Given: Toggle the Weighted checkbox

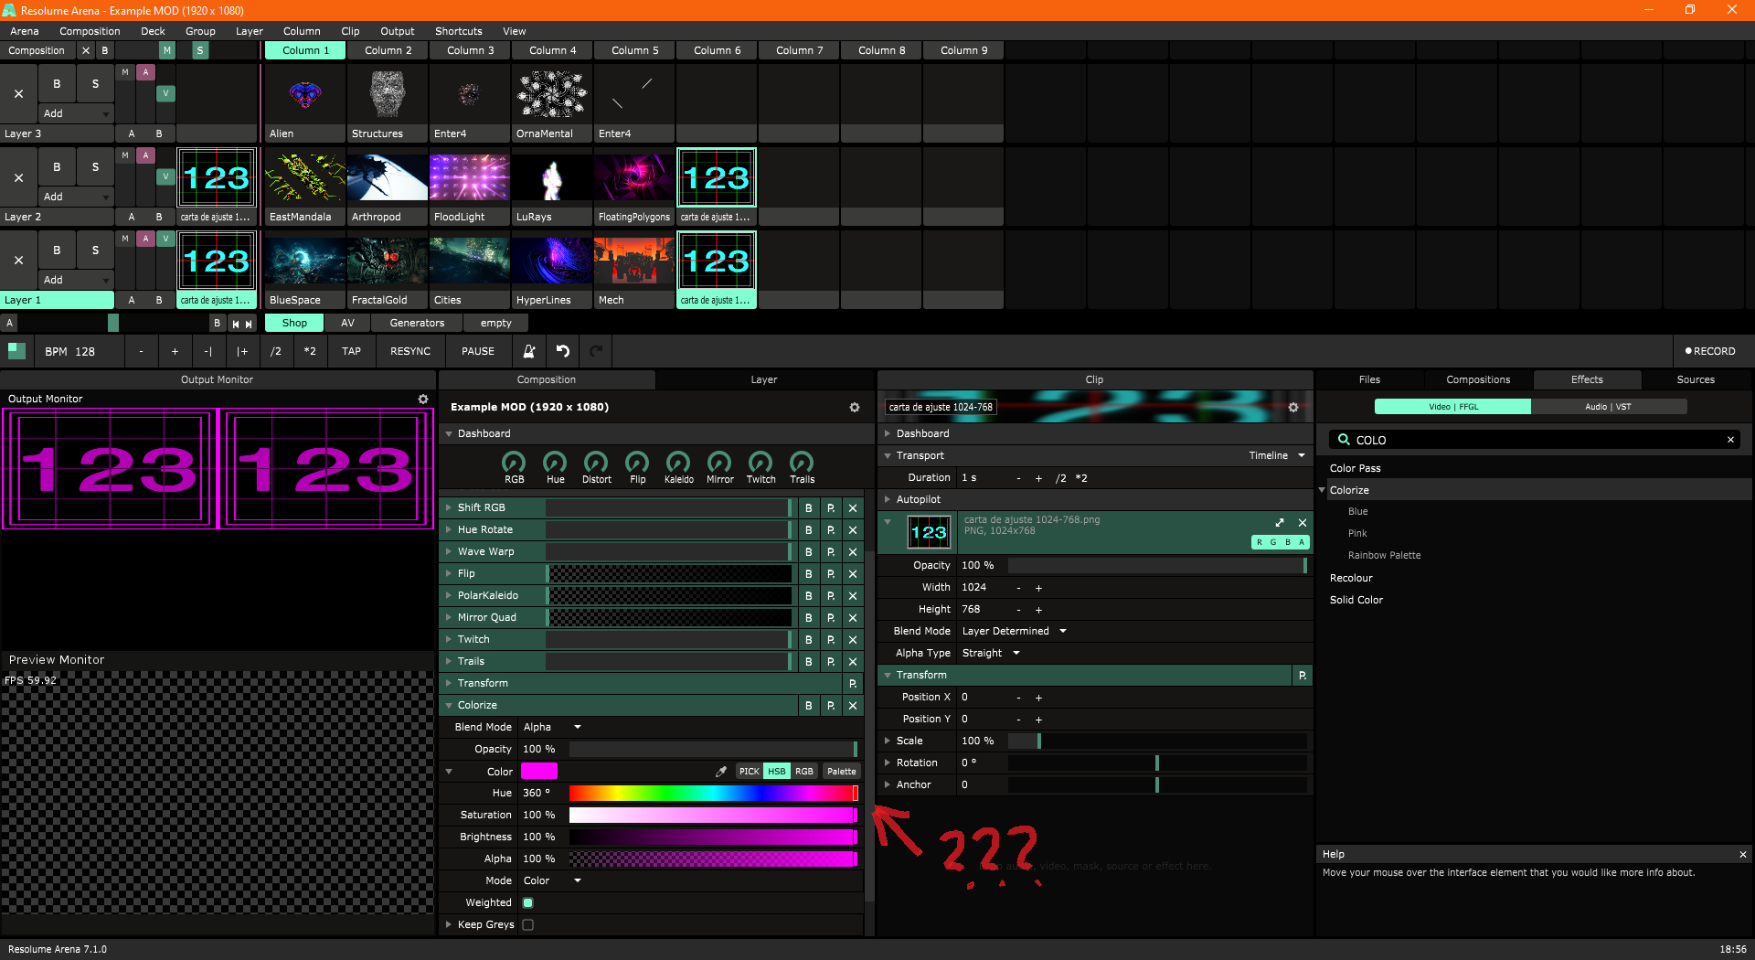Looking at the screenshot, I should point(527,903).
